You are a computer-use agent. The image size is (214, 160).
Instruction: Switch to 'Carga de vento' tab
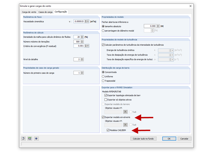coord(29,12)
